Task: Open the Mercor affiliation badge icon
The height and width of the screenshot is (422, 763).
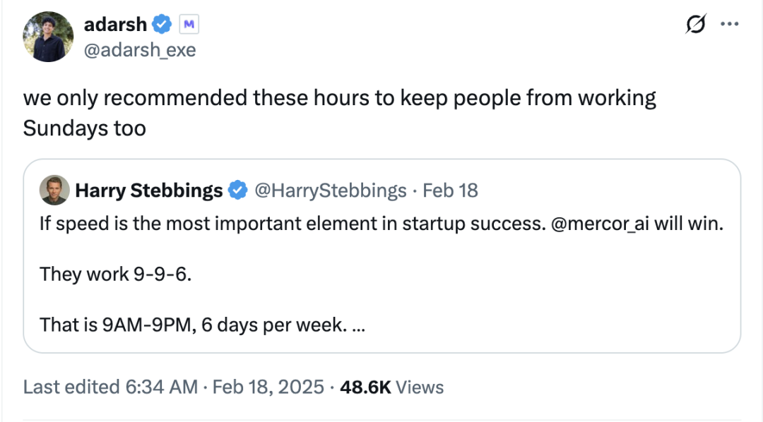Action: click(x=189, y=24)
